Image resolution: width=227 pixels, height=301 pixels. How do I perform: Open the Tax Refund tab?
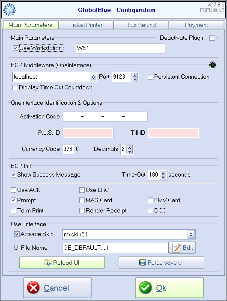click(141, 25)
